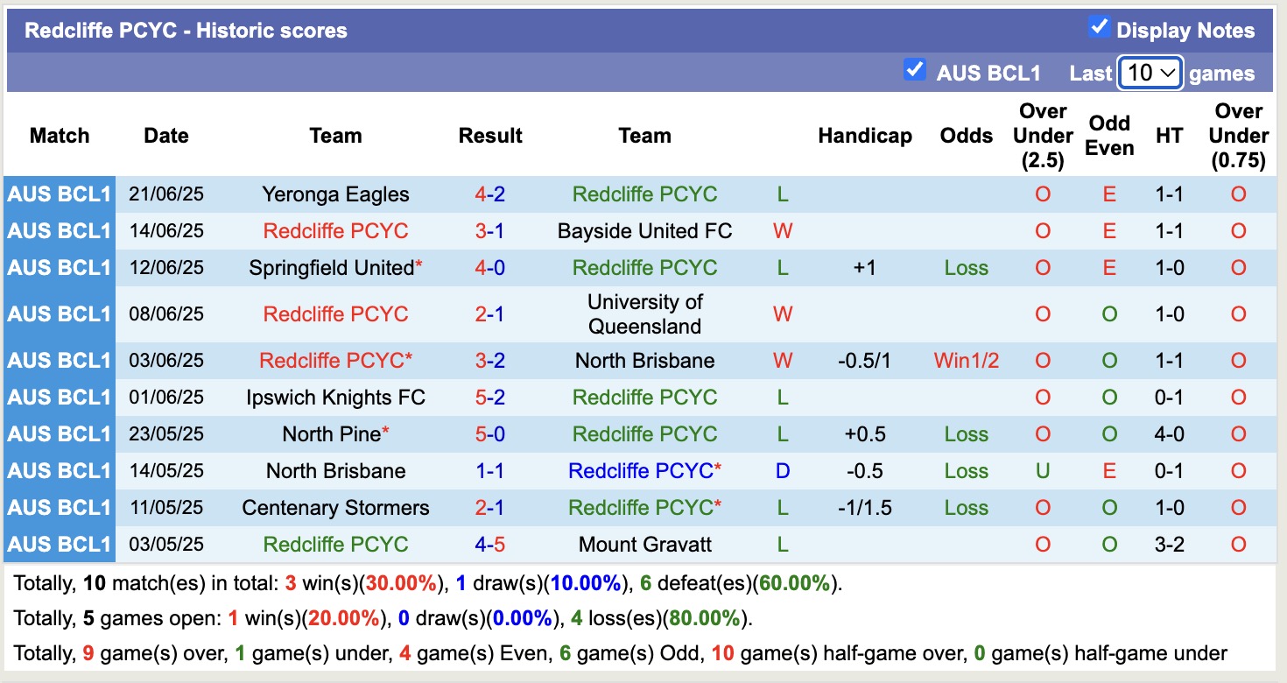Select North Pine in the 23/05/25 row
The height and width of the screenshot is (683, 1287).
[331, 433]
